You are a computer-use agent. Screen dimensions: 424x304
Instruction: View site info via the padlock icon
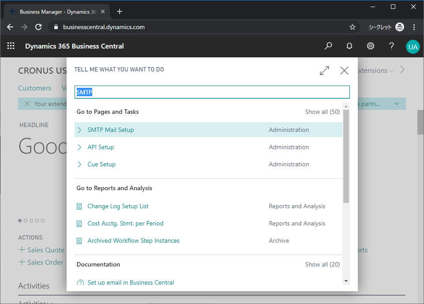(56, 27)
